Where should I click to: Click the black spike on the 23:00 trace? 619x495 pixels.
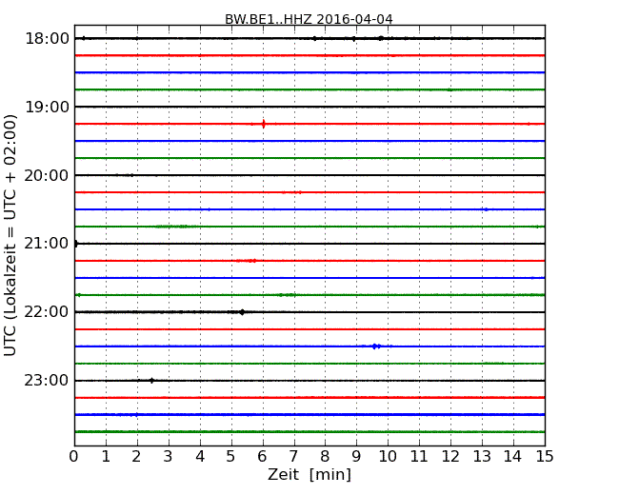pyautogui.click(x=152, y=381)
